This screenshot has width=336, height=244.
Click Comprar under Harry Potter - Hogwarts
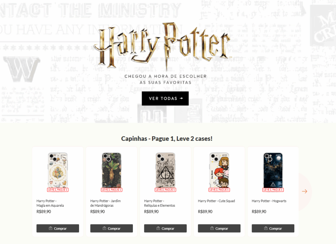(273, 228)
